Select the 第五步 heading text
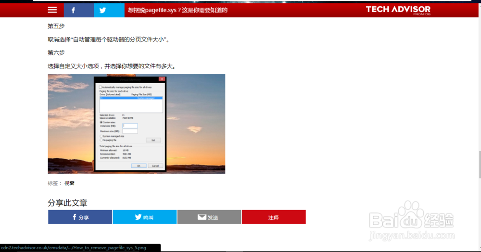The height and width of the screenshot is (252, 481). point(56,26)
